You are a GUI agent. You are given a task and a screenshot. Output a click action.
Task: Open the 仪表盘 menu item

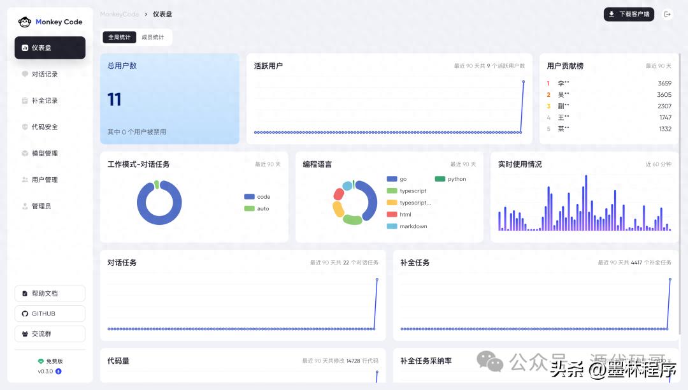50,48
